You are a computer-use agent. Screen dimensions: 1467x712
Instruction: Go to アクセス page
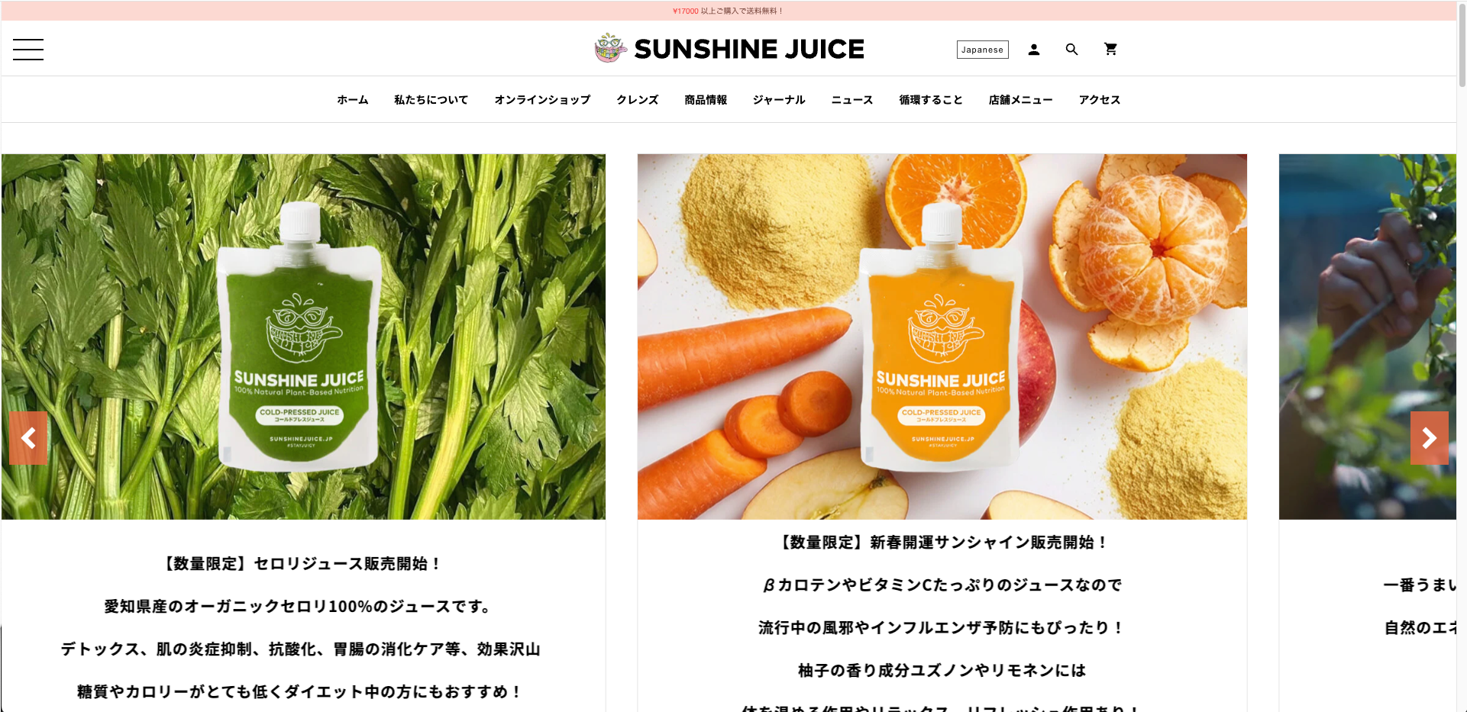point(1100,100)
